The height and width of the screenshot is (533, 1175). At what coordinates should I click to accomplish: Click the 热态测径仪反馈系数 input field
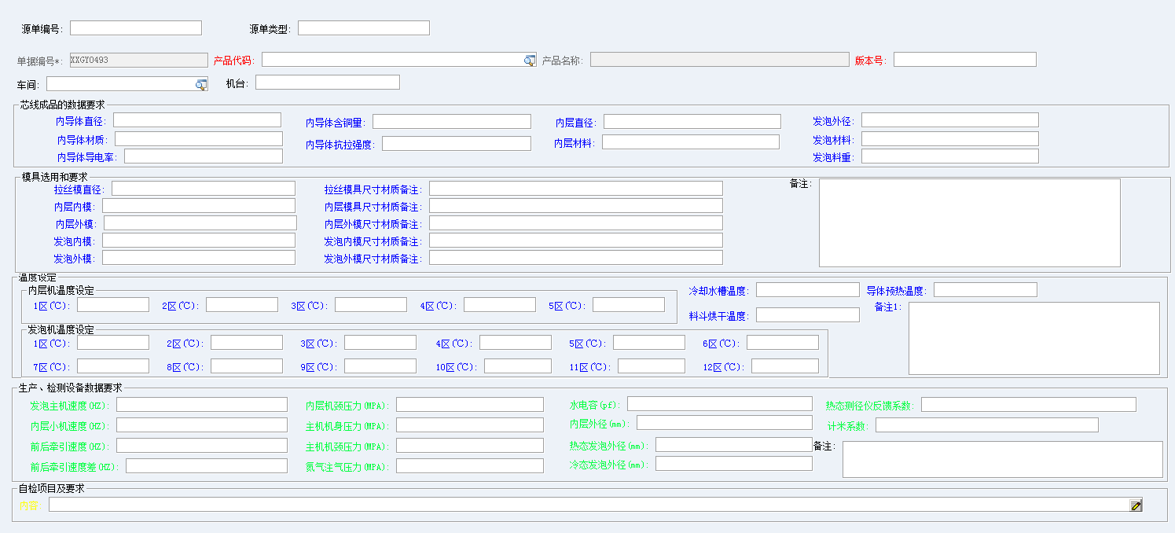click(1028, 405)
